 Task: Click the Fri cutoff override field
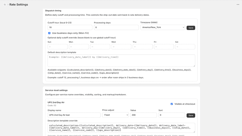164,47
